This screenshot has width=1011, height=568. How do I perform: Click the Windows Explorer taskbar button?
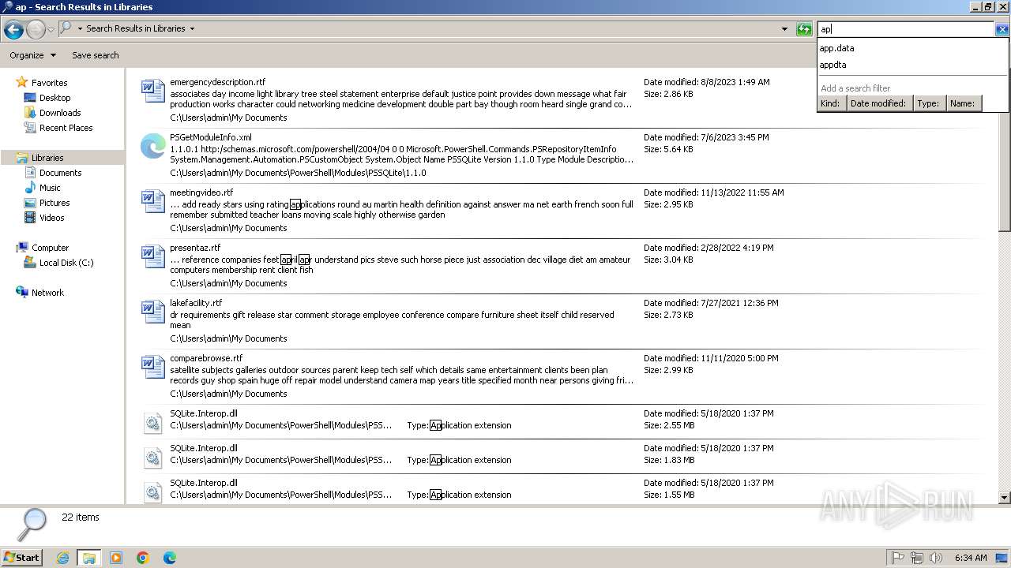click(89, 558)
